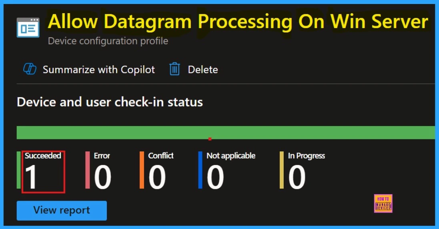Click the In Progress count of 0
Image resolution: width=439 pixels, height=229 pixels.
pos(297,177)
